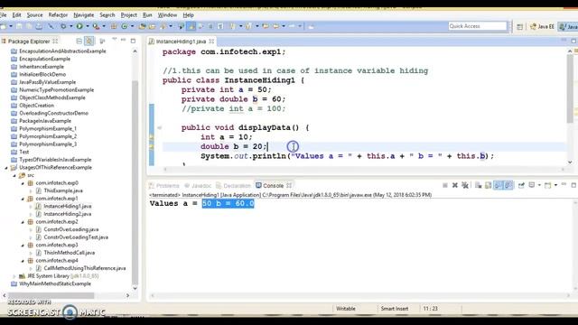This screenshot has height=325, width=578.
Task: Toggle Scroll Lock in the Console toolbar
Action: 488,185
